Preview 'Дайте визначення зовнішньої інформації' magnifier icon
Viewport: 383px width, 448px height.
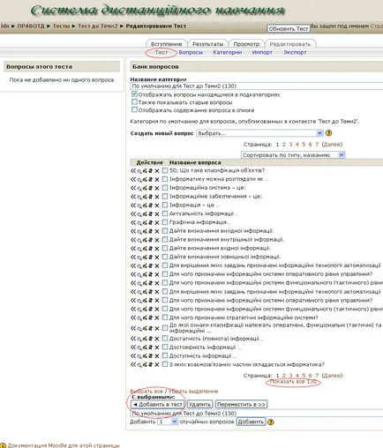(x=139, y=258)
